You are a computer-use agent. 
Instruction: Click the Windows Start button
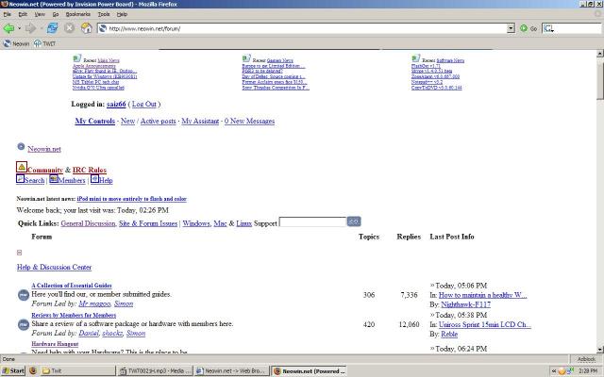(14, 370)
